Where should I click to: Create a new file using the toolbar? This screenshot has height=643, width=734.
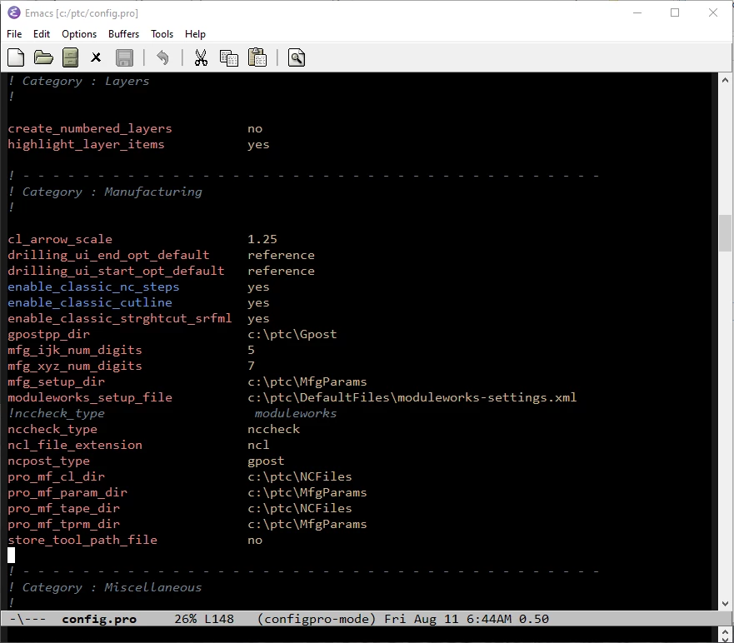[15, 57]
